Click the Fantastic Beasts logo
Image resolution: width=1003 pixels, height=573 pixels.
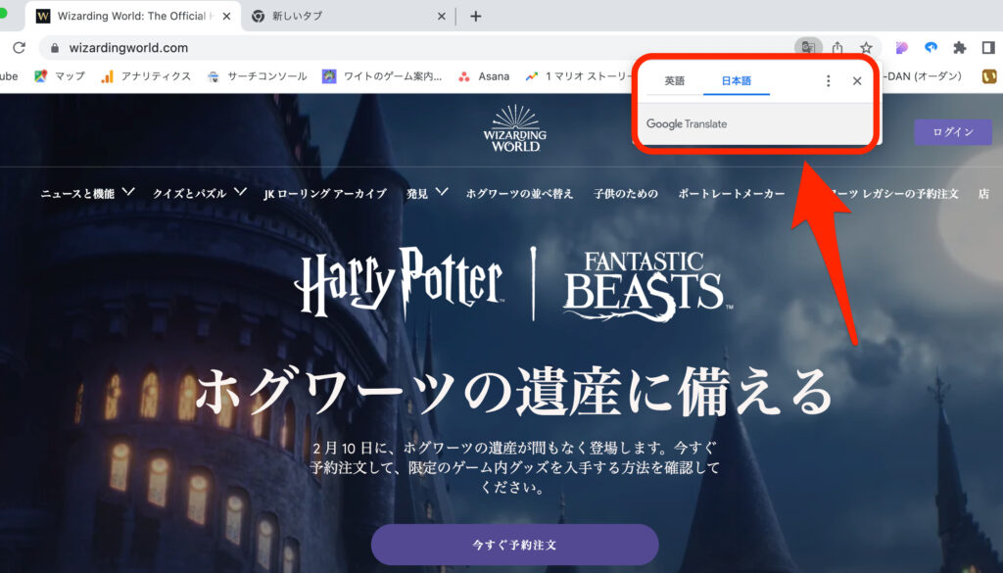click(x=646, y=285)
